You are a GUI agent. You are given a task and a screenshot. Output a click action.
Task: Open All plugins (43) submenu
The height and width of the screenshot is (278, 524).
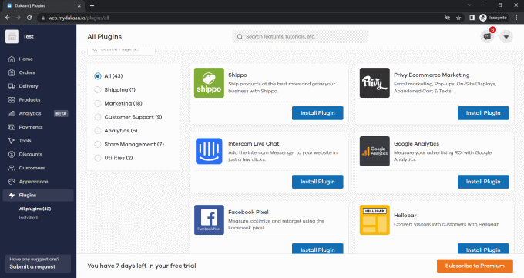pyautogui.click(x=35, y=209)
